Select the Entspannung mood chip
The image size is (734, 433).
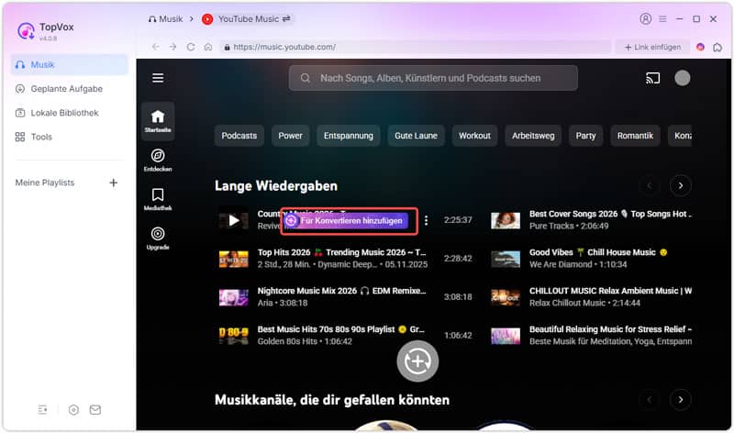coord(349,136)
